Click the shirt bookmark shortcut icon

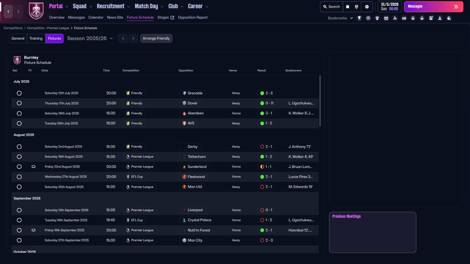click(x=377, y=18)
